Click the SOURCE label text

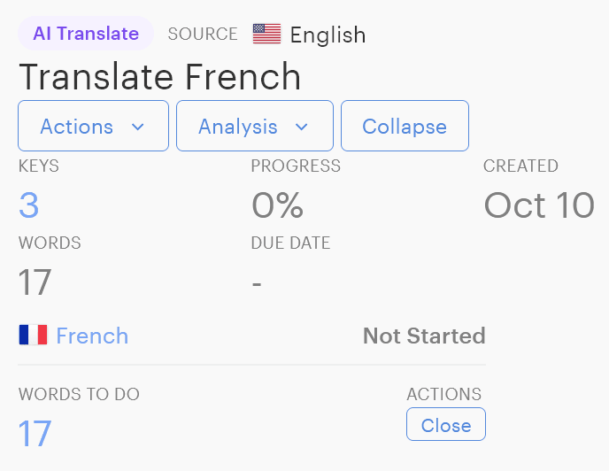tap(203, 35)
